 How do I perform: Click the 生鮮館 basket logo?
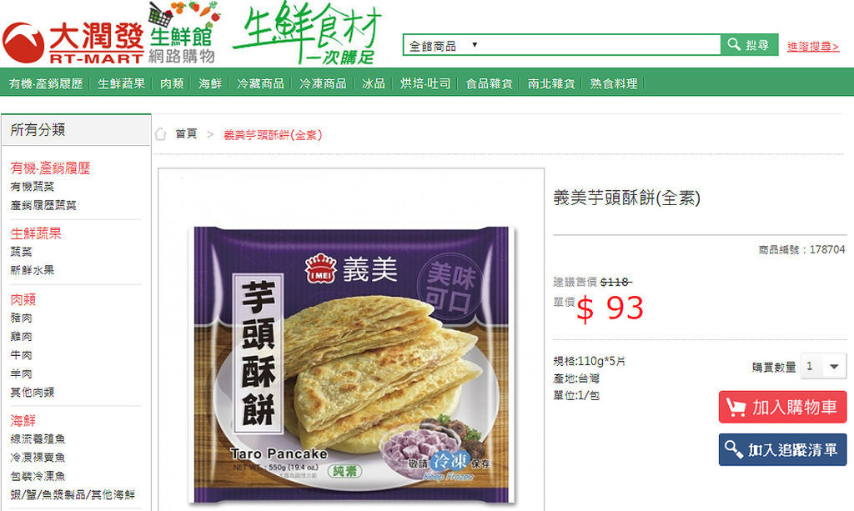tap(183, 33)
